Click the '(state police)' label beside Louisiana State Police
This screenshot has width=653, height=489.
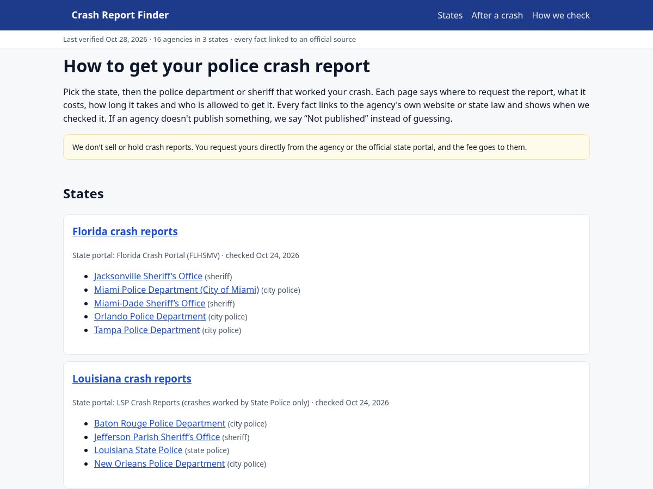[207, 450]
